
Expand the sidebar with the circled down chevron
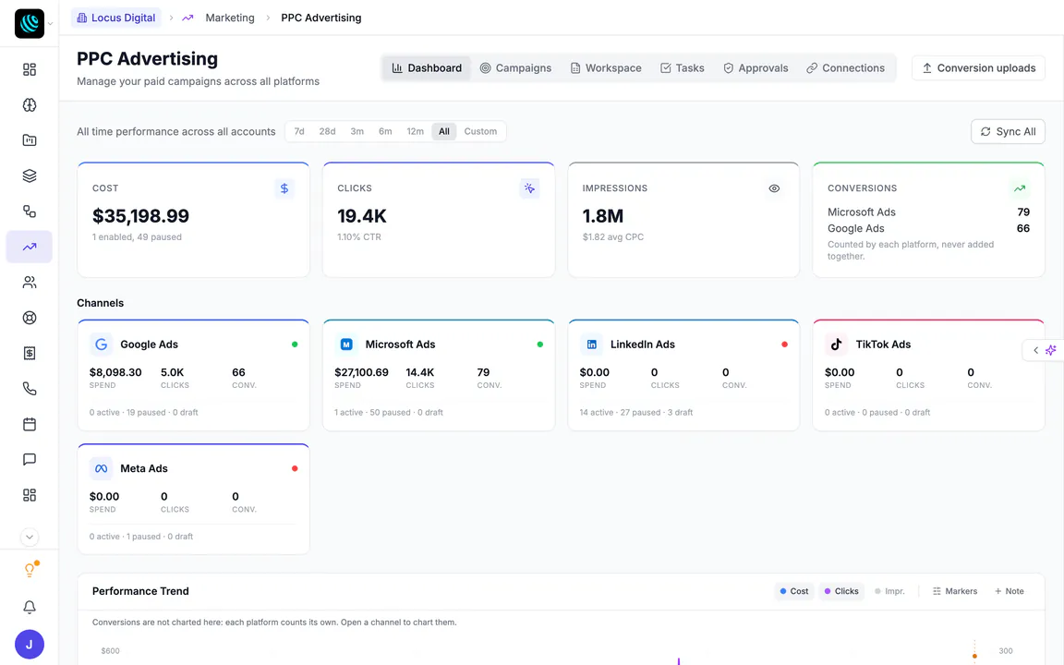(30, 537)
